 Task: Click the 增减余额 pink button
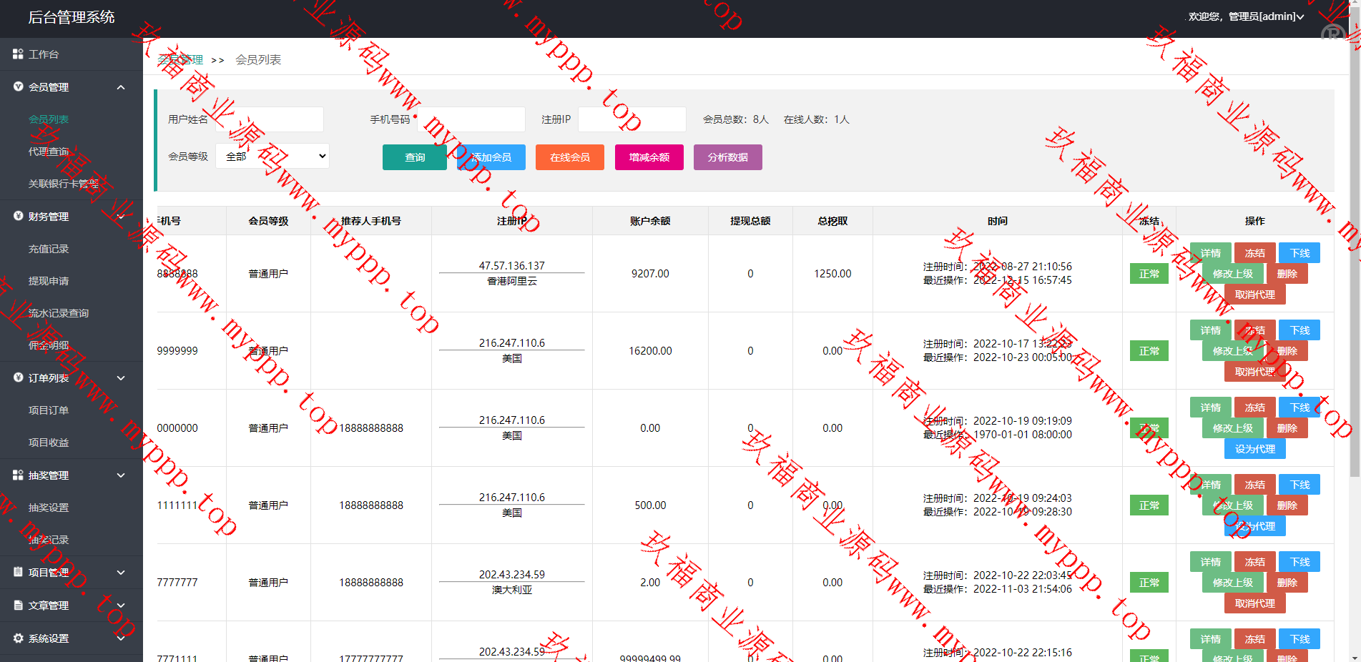[649, 157]
